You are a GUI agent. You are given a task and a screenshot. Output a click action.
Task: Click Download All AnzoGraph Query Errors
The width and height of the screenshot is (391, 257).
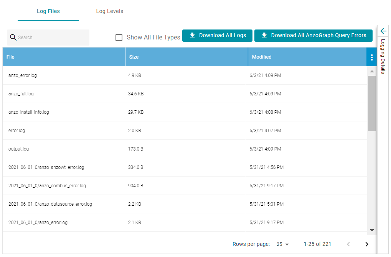click(313, 35)
